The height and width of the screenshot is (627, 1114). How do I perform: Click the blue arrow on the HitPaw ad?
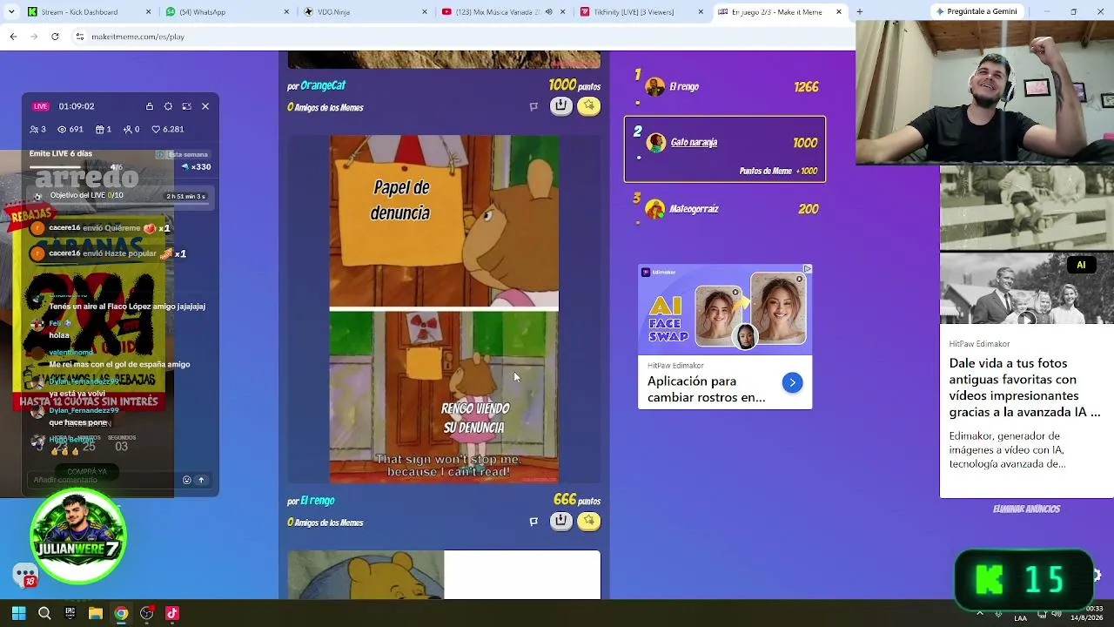pos(792,382)
